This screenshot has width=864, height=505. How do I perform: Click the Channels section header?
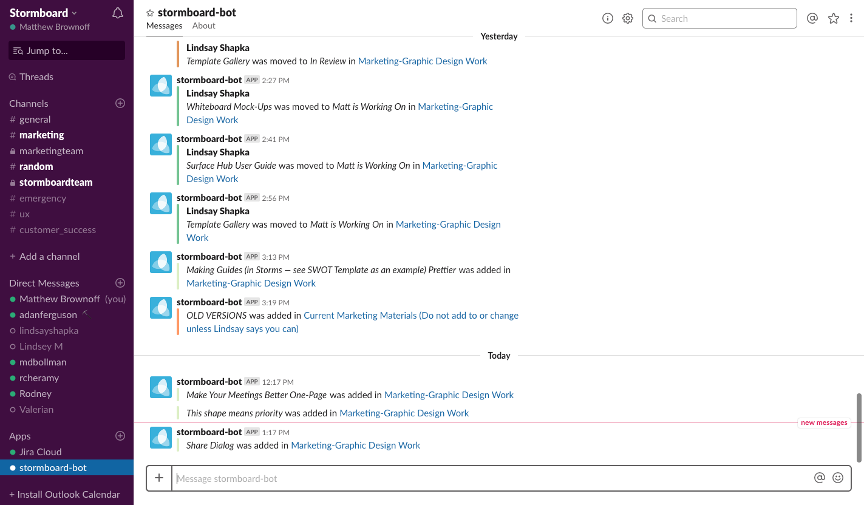tap(29, 103)
